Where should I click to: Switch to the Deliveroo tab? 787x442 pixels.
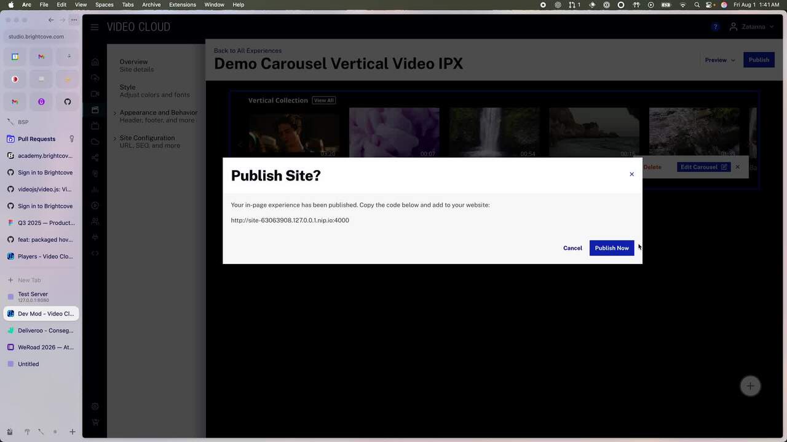coord(42,330)
